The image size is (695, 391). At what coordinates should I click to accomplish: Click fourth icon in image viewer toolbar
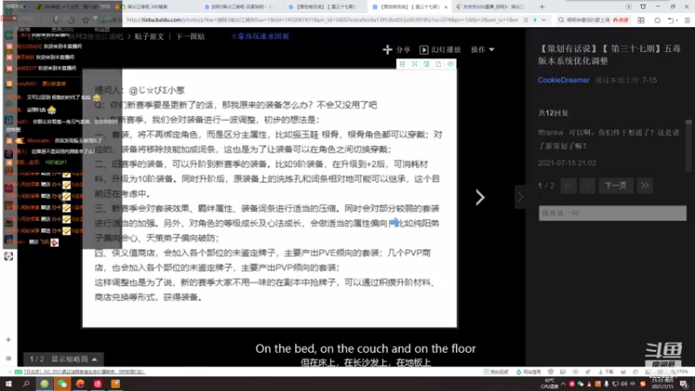(x=439, y=64)
